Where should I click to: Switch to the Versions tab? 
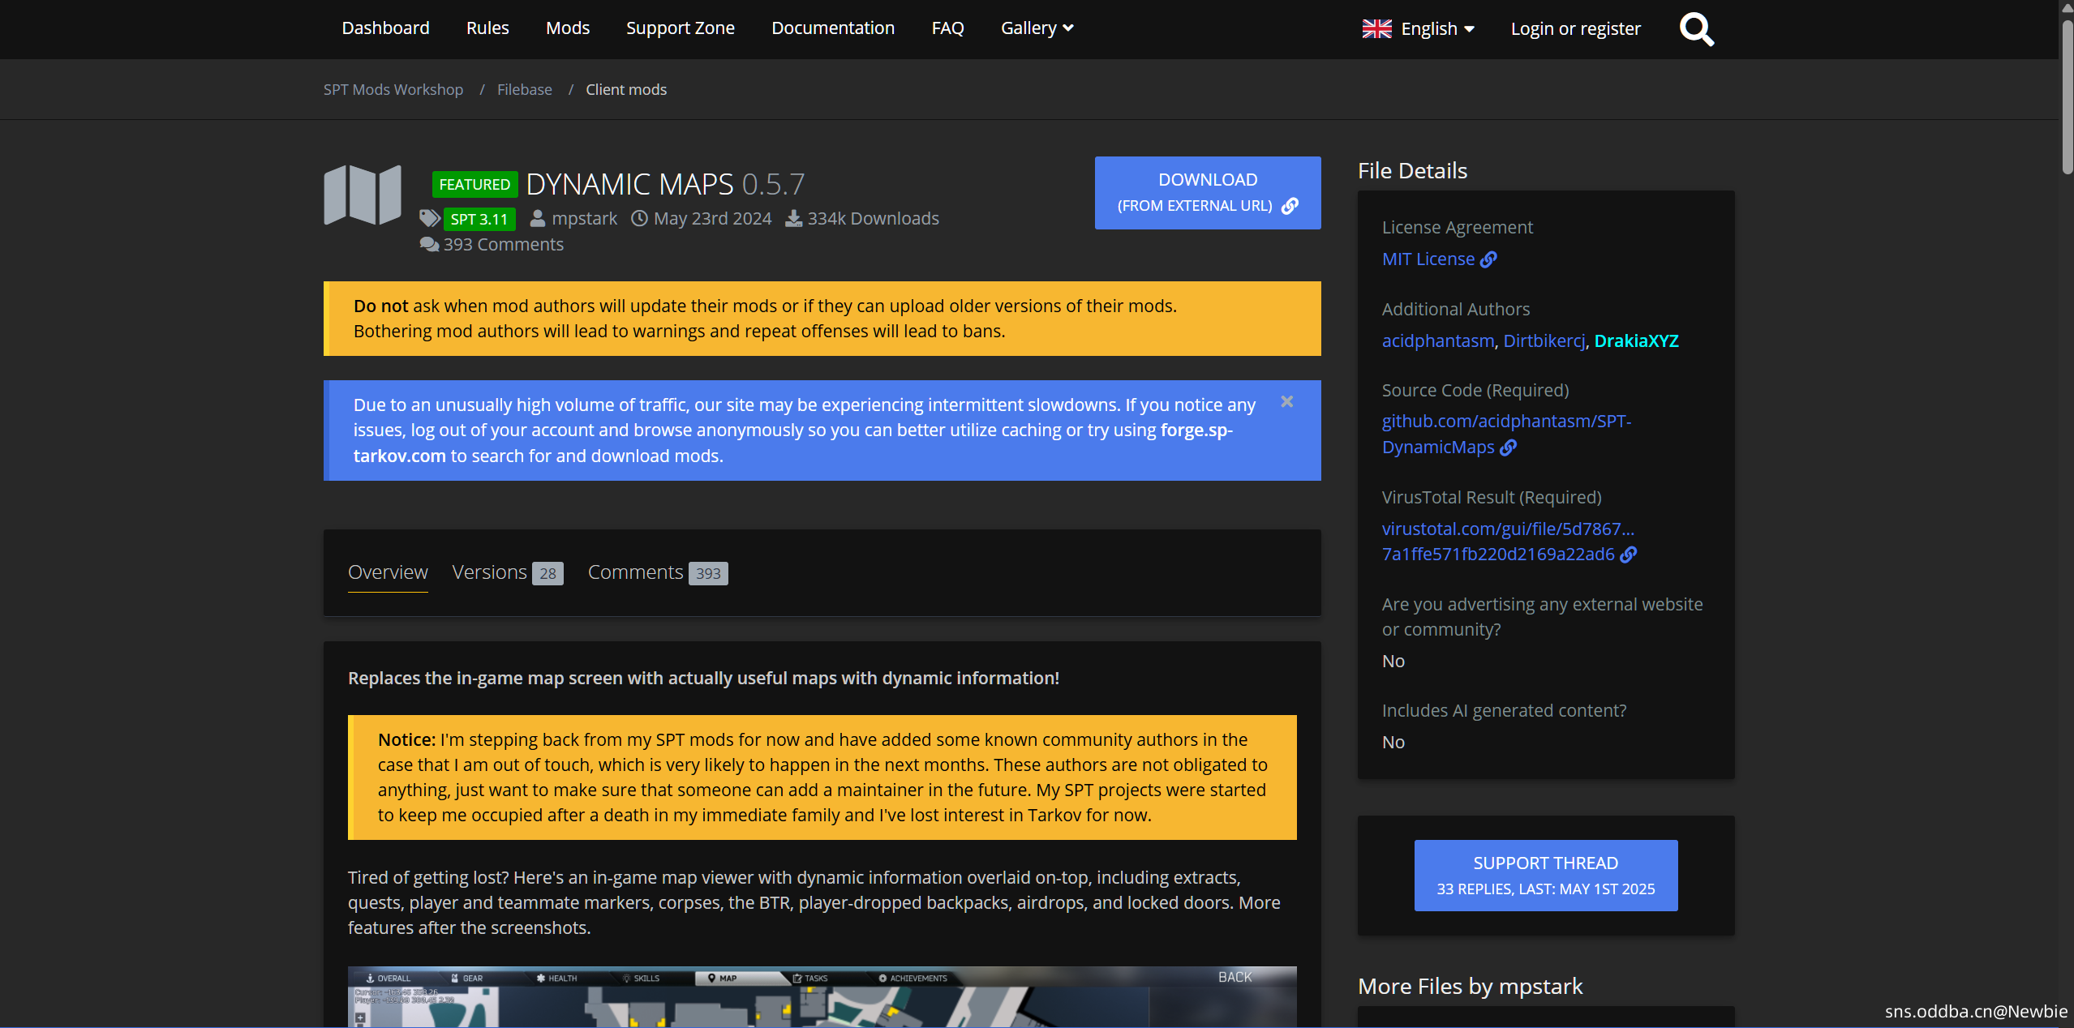coord(507,572)
